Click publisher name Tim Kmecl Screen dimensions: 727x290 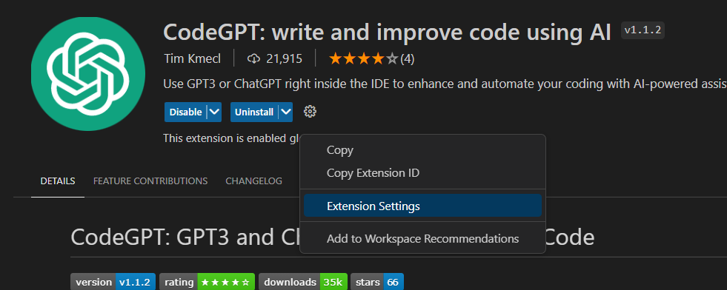(x=193, y=58)
